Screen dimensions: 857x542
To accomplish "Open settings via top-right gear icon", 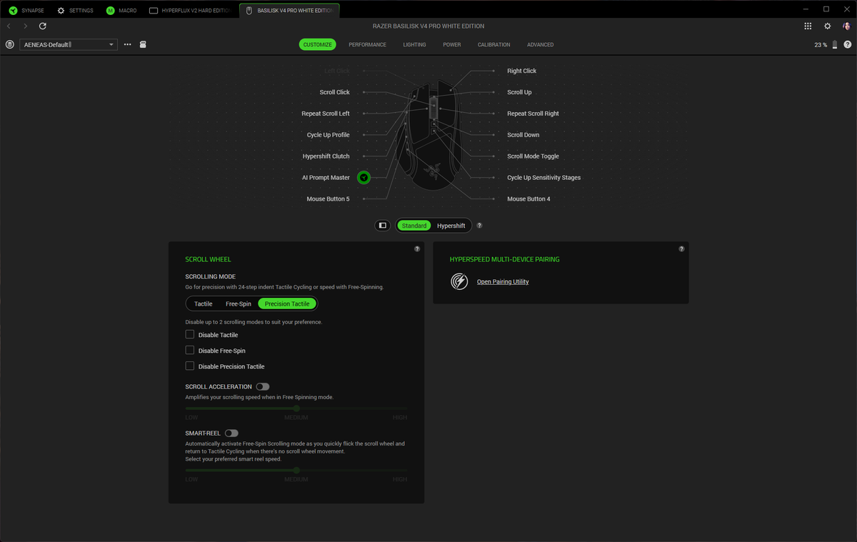I will click(x=828, y=26).
